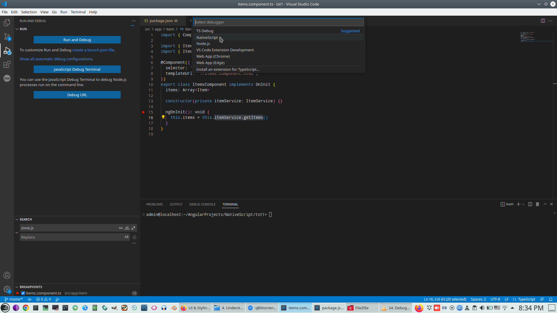Collapse the RUN section
Image resolution: width=557 pixels, height=313 pixels.
(x=17, y=29)
